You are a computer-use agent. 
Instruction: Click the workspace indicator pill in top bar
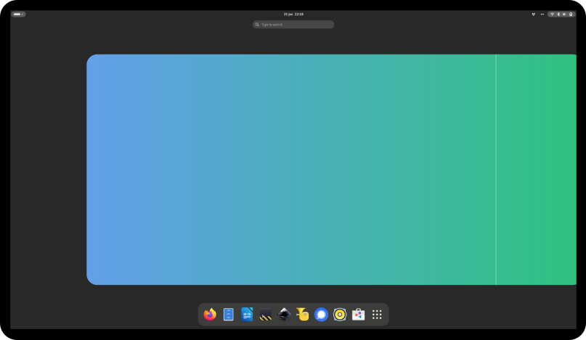[18, 14]
